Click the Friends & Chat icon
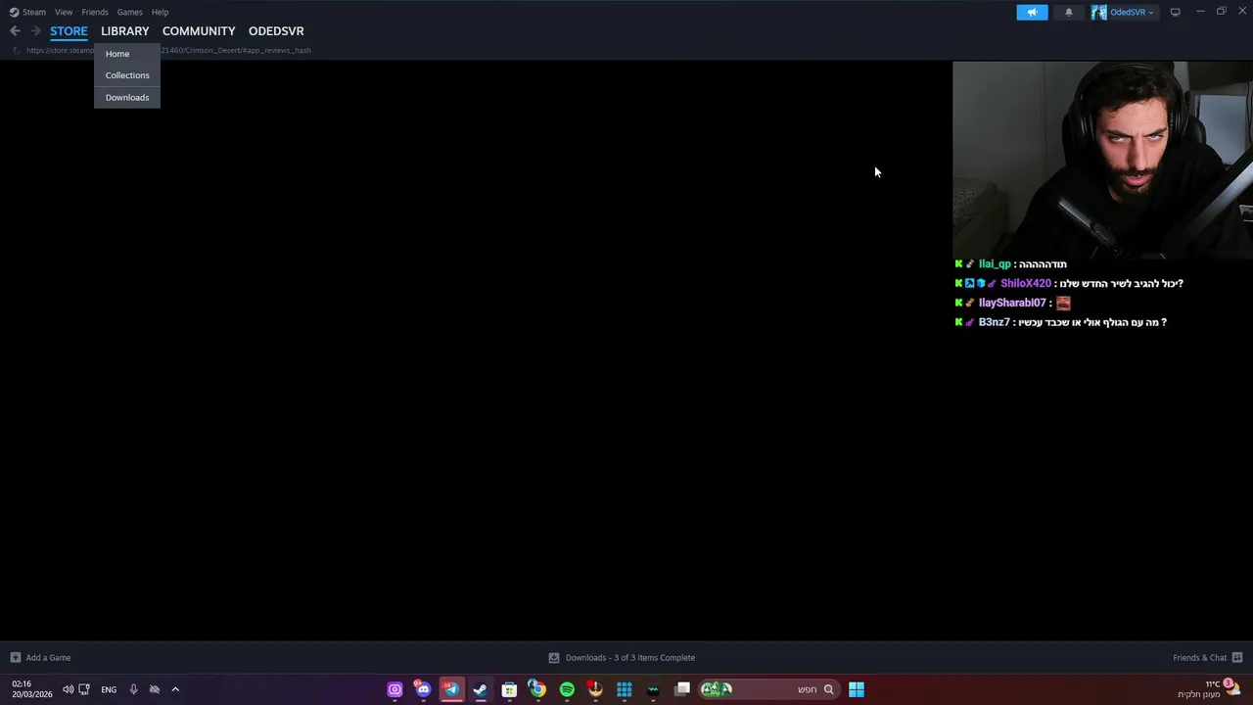Screen dimensions: 1253x705 1237,658
